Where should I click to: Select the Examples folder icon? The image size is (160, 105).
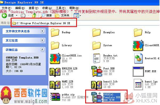[x=96, y=33]
